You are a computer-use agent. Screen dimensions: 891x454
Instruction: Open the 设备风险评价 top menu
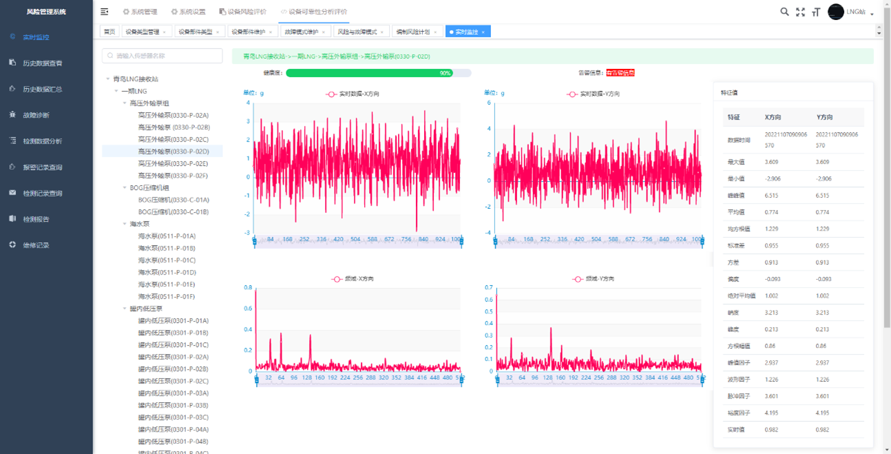click(242, 12)
